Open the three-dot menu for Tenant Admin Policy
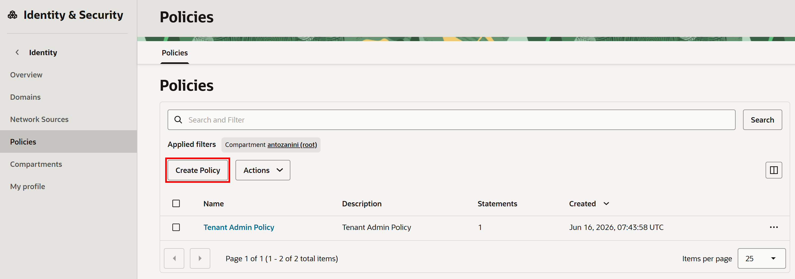Image resolution: width=795 pixels, height=279 pixels. tap(774, 228)
